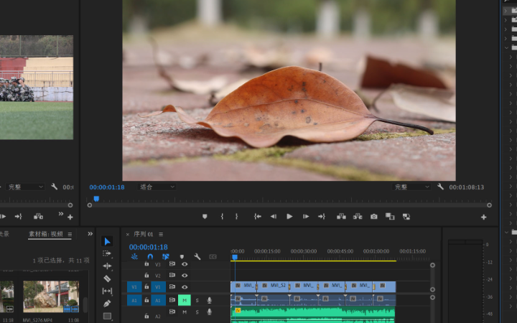This screenshot has width=517, height=323.
Task: Click Source monitor Go to Out button
Action: click(18, 217)
